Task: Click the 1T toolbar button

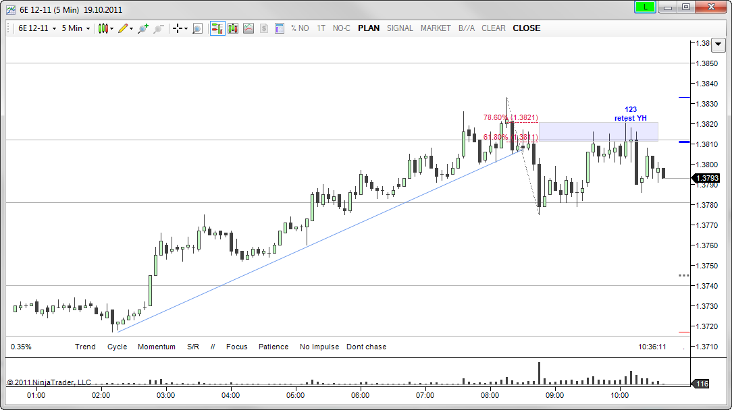Action: [x=321, y=28]
